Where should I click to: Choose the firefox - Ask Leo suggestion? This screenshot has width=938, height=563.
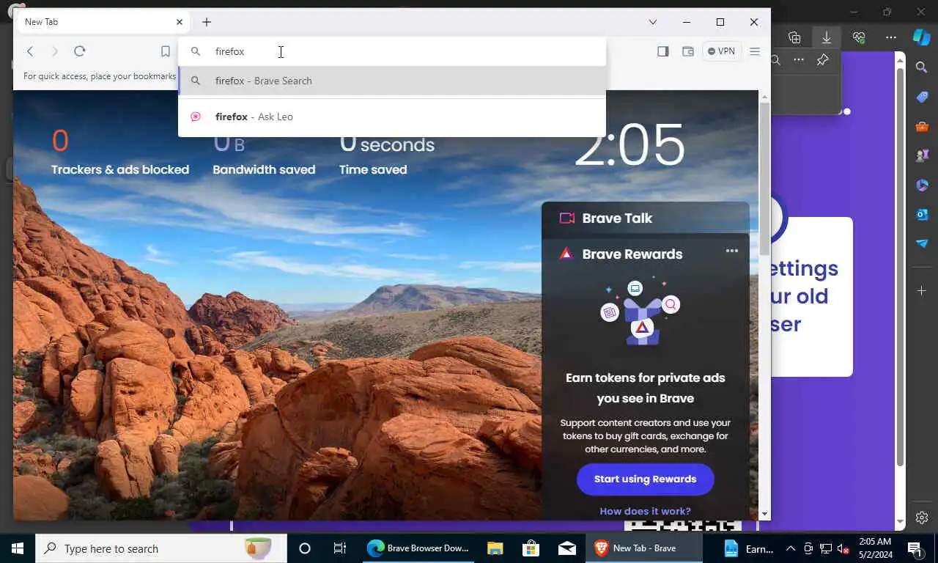392,117
